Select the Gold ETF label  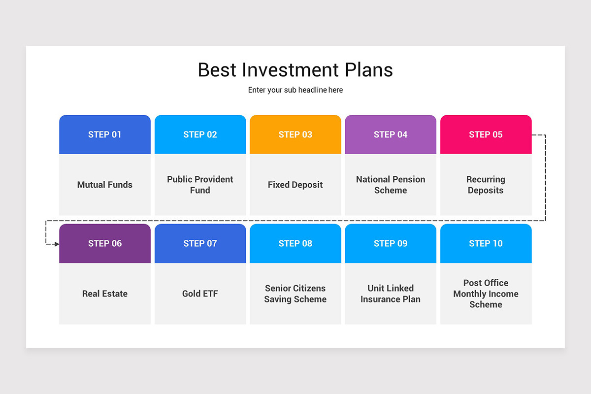click(200, 294)
